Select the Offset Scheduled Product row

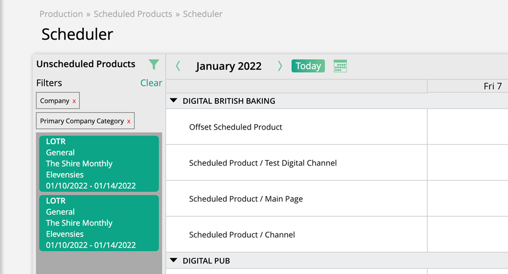[236, 127]
